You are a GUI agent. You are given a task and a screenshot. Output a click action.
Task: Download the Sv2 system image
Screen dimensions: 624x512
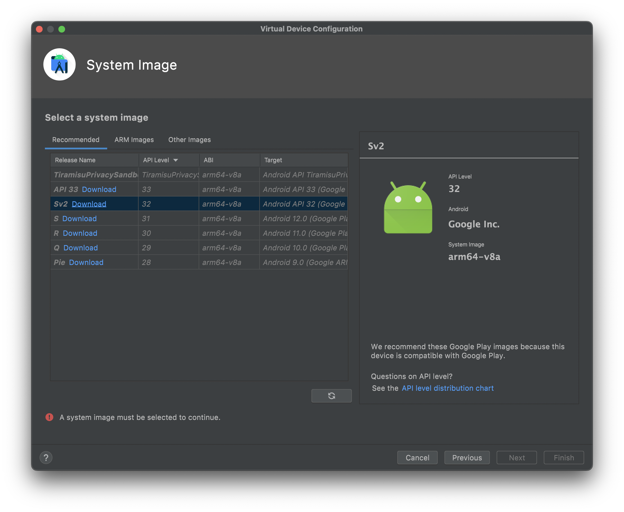click(x=89, y=204)
